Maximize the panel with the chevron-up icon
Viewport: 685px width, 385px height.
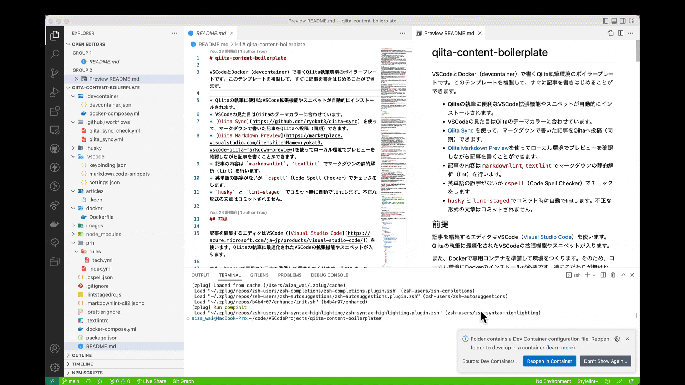(x=623, y=275)
